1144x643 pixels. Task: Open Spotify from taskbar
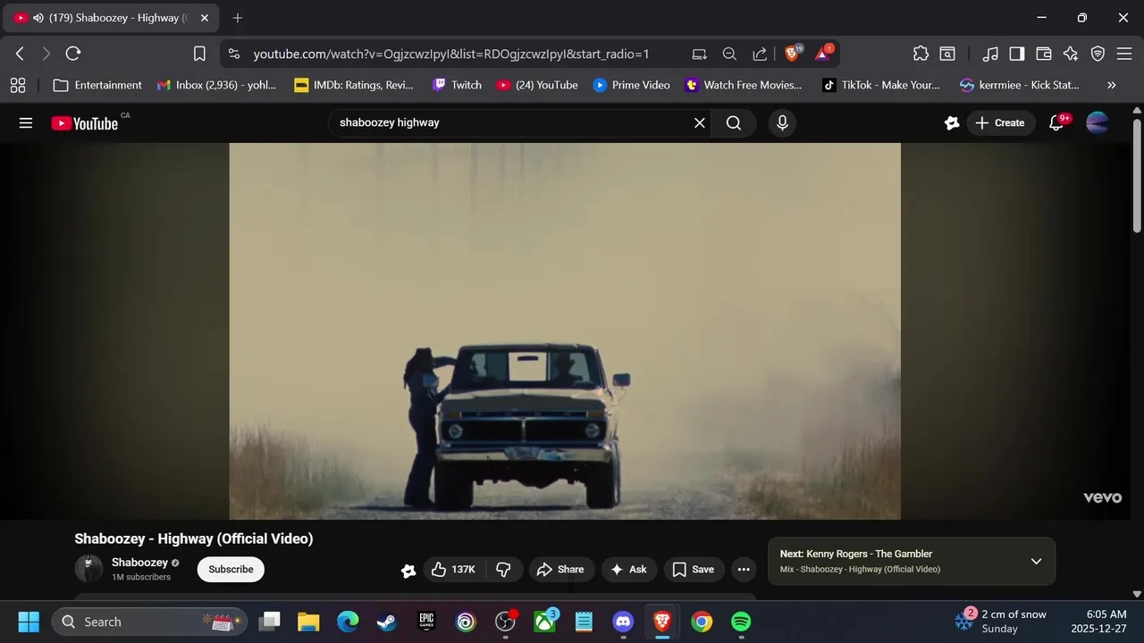741,622
